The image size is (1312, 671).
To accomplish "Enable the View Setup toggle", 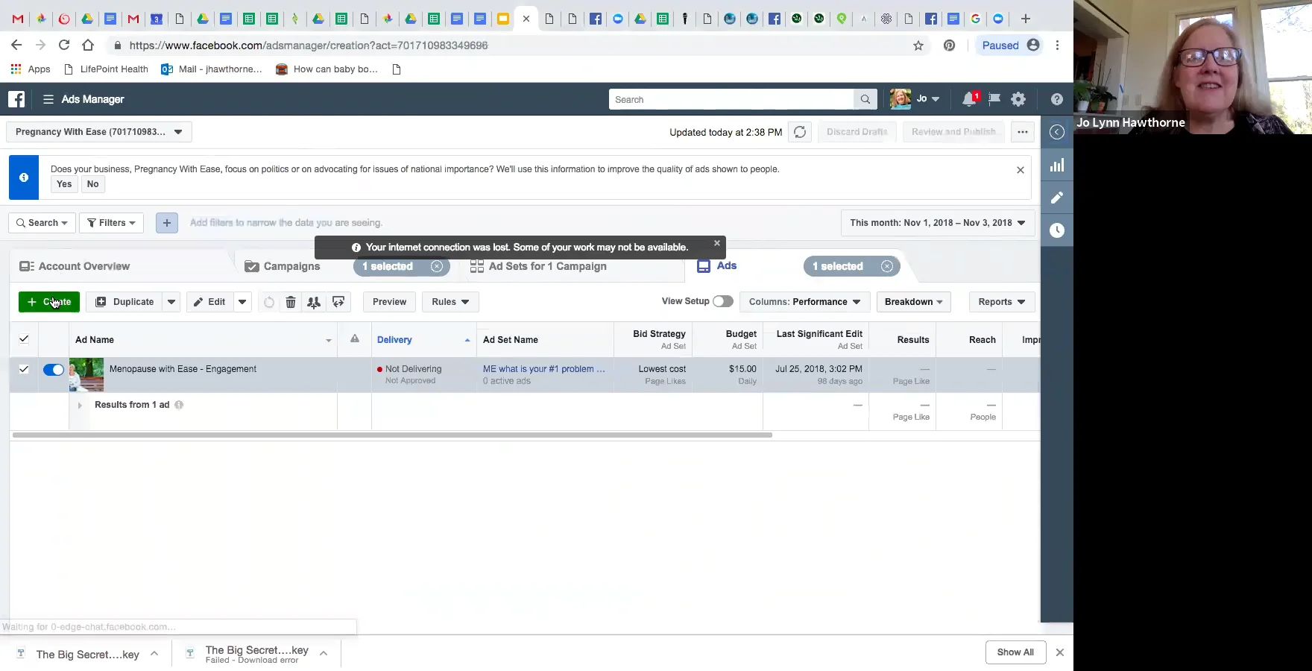I will (722, 302).
